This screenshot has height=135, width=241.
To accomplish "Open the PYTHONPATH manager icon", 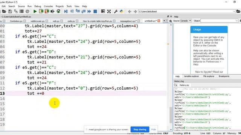I will point(121,12).
